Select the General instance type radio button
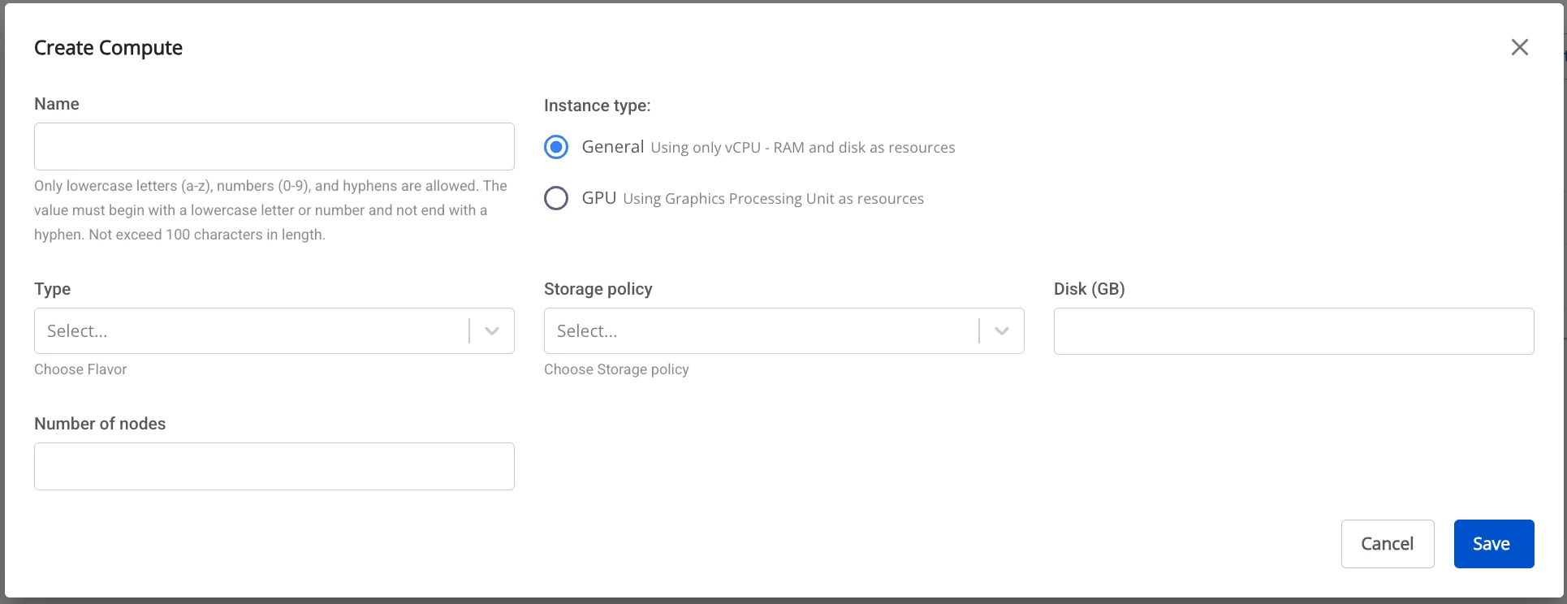 pos(556,147)
